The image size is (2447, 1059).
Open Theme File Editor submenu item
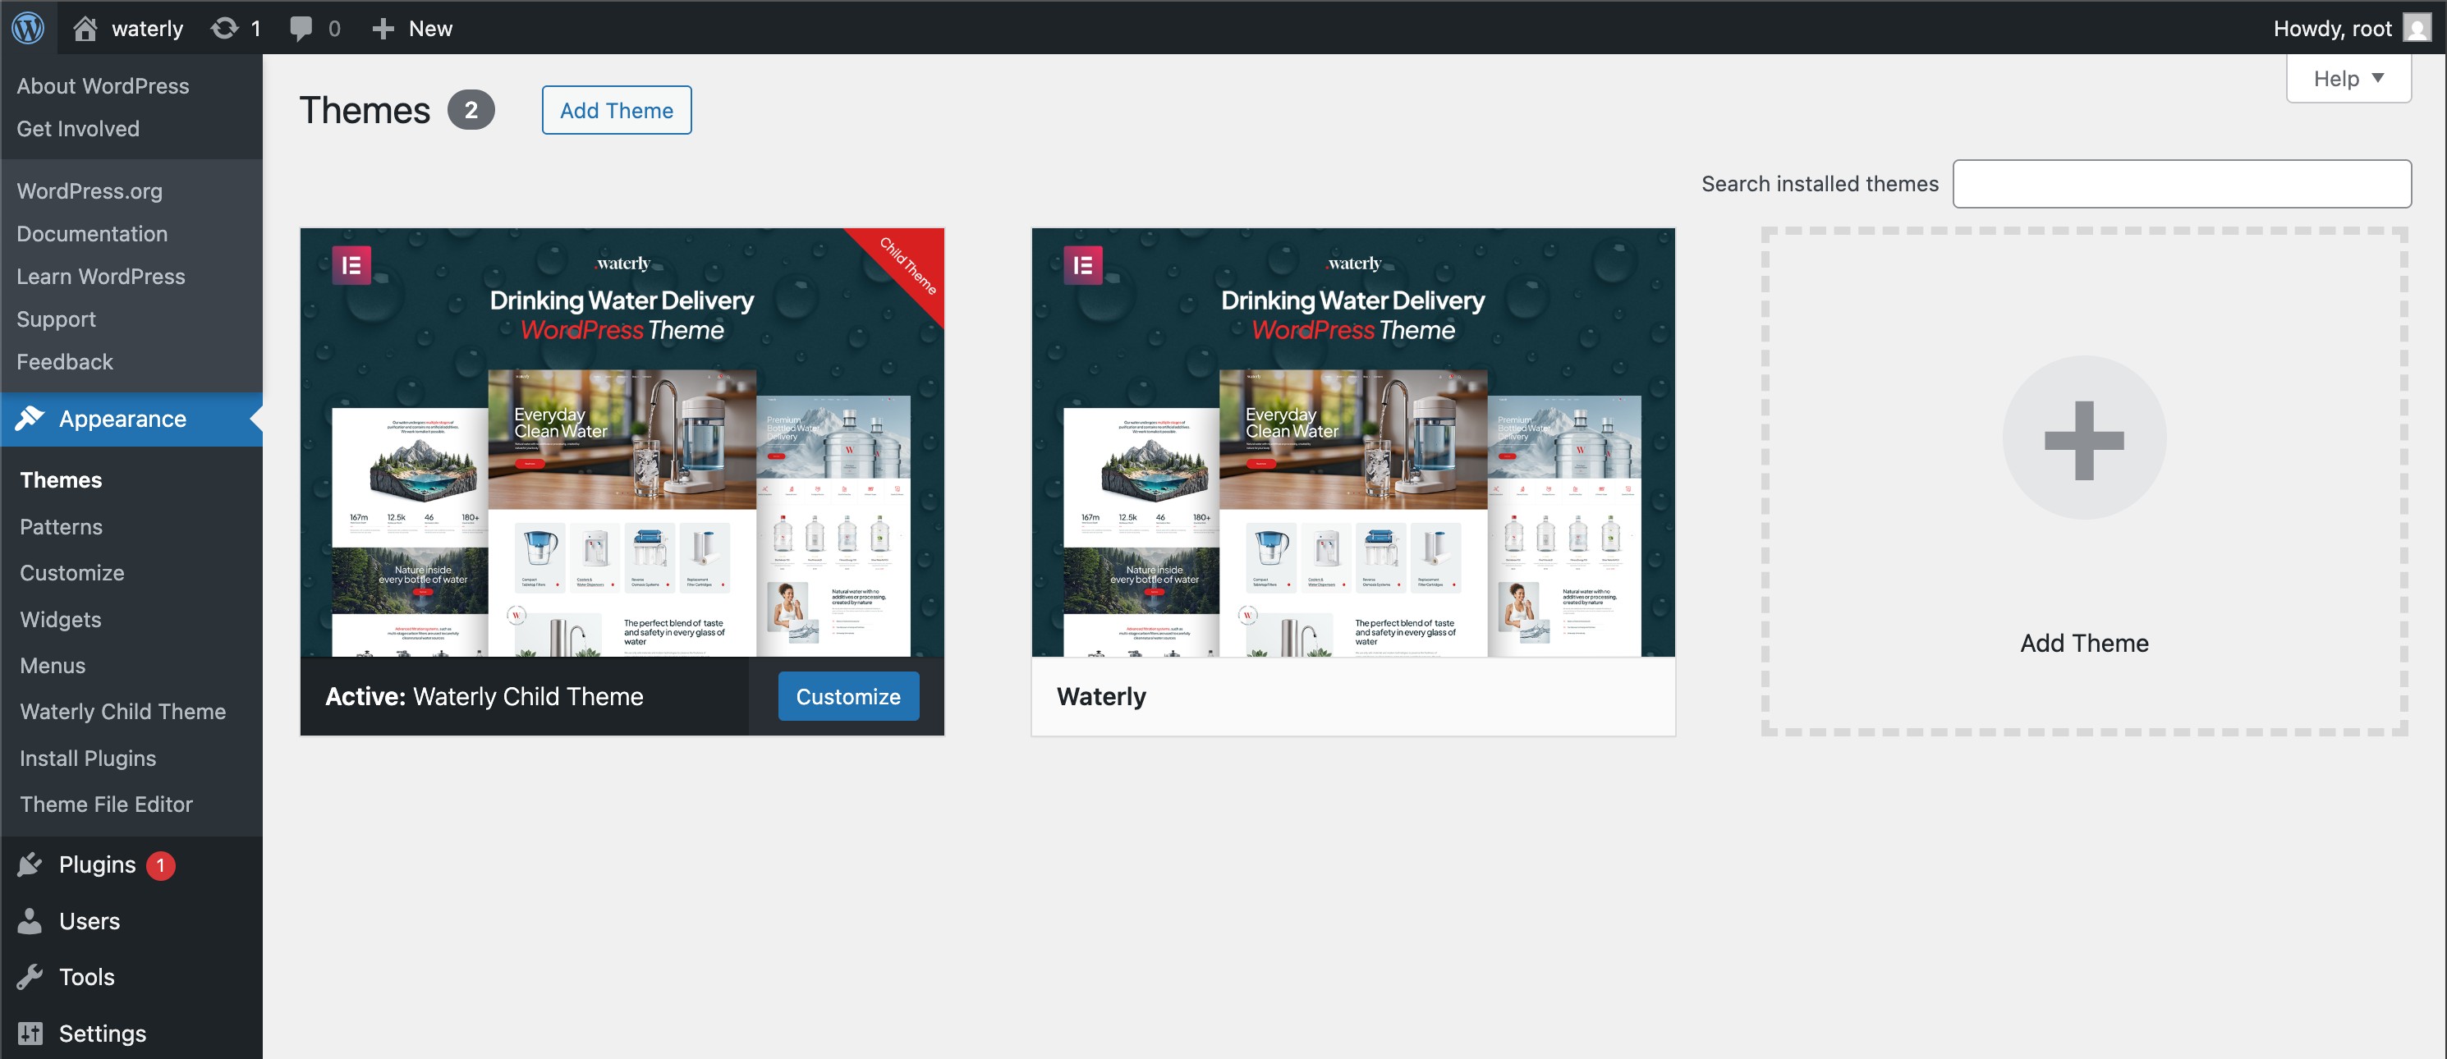107,805
